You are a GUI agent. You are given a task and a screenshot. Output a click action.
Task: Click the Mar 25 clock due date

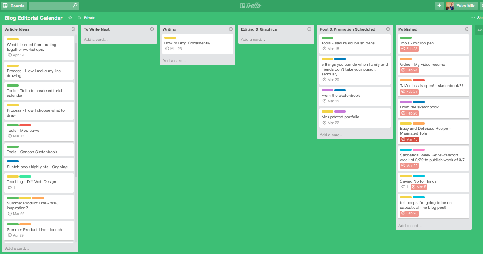click(173, 49)
